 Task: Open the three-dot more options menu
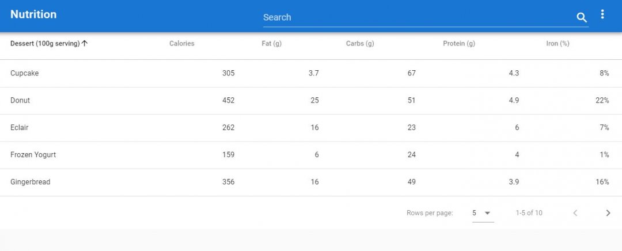(x=602, y=14)
